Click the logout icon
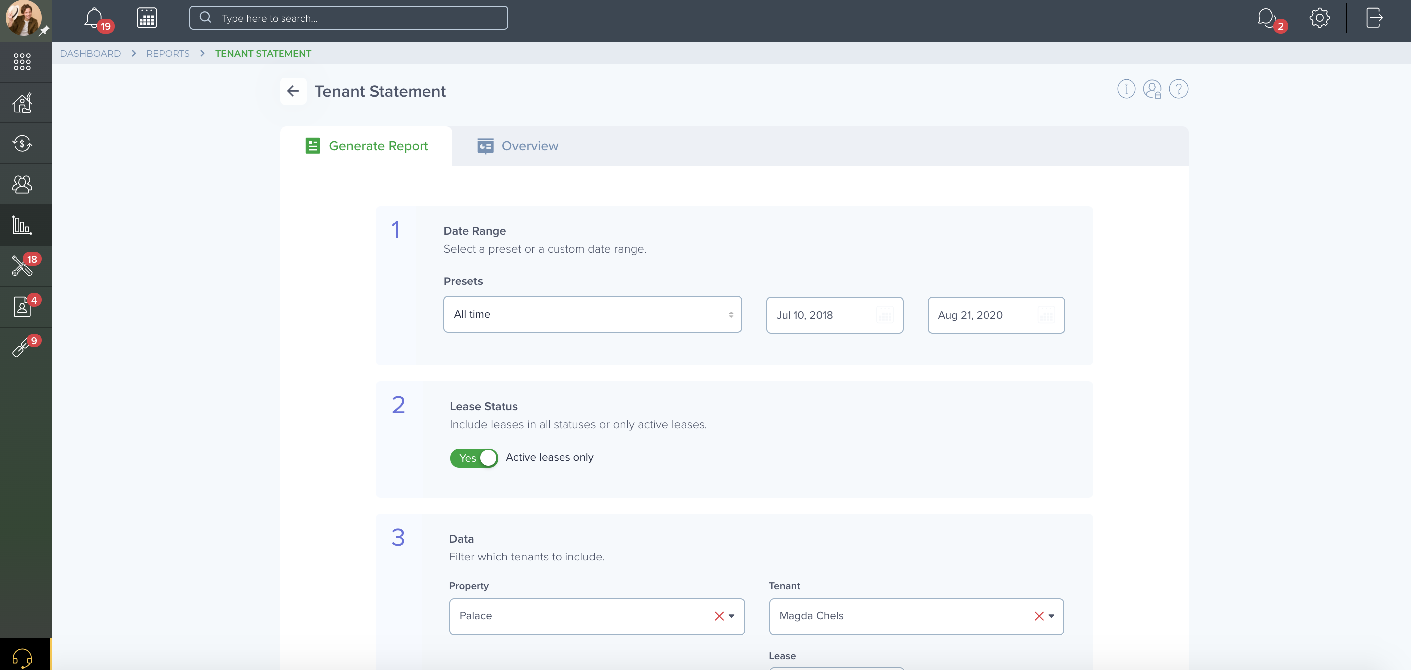The width and height of the screenshot is (1411, 670). pos(1374,18)
